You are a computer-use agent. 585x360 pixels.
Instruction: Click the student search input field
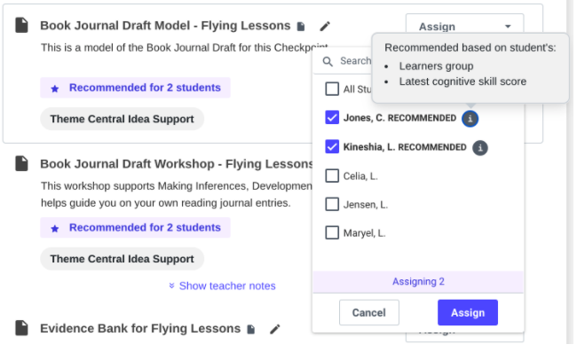[355, 61]
